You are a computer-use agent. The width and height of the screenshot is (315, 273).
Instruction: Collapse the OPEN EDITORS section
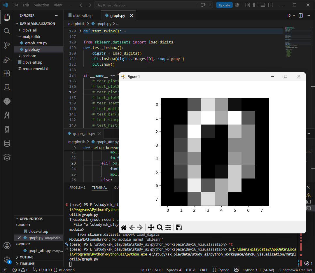[17, 219]
